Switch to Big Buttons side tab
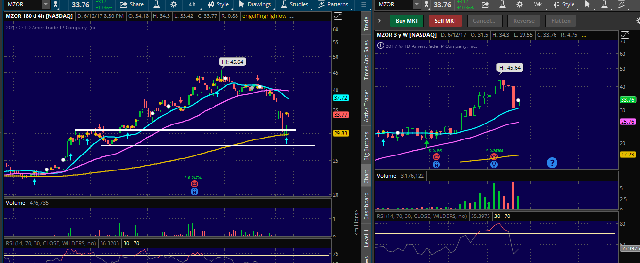This screenshot has width=640, height=263. pos(367,146)
